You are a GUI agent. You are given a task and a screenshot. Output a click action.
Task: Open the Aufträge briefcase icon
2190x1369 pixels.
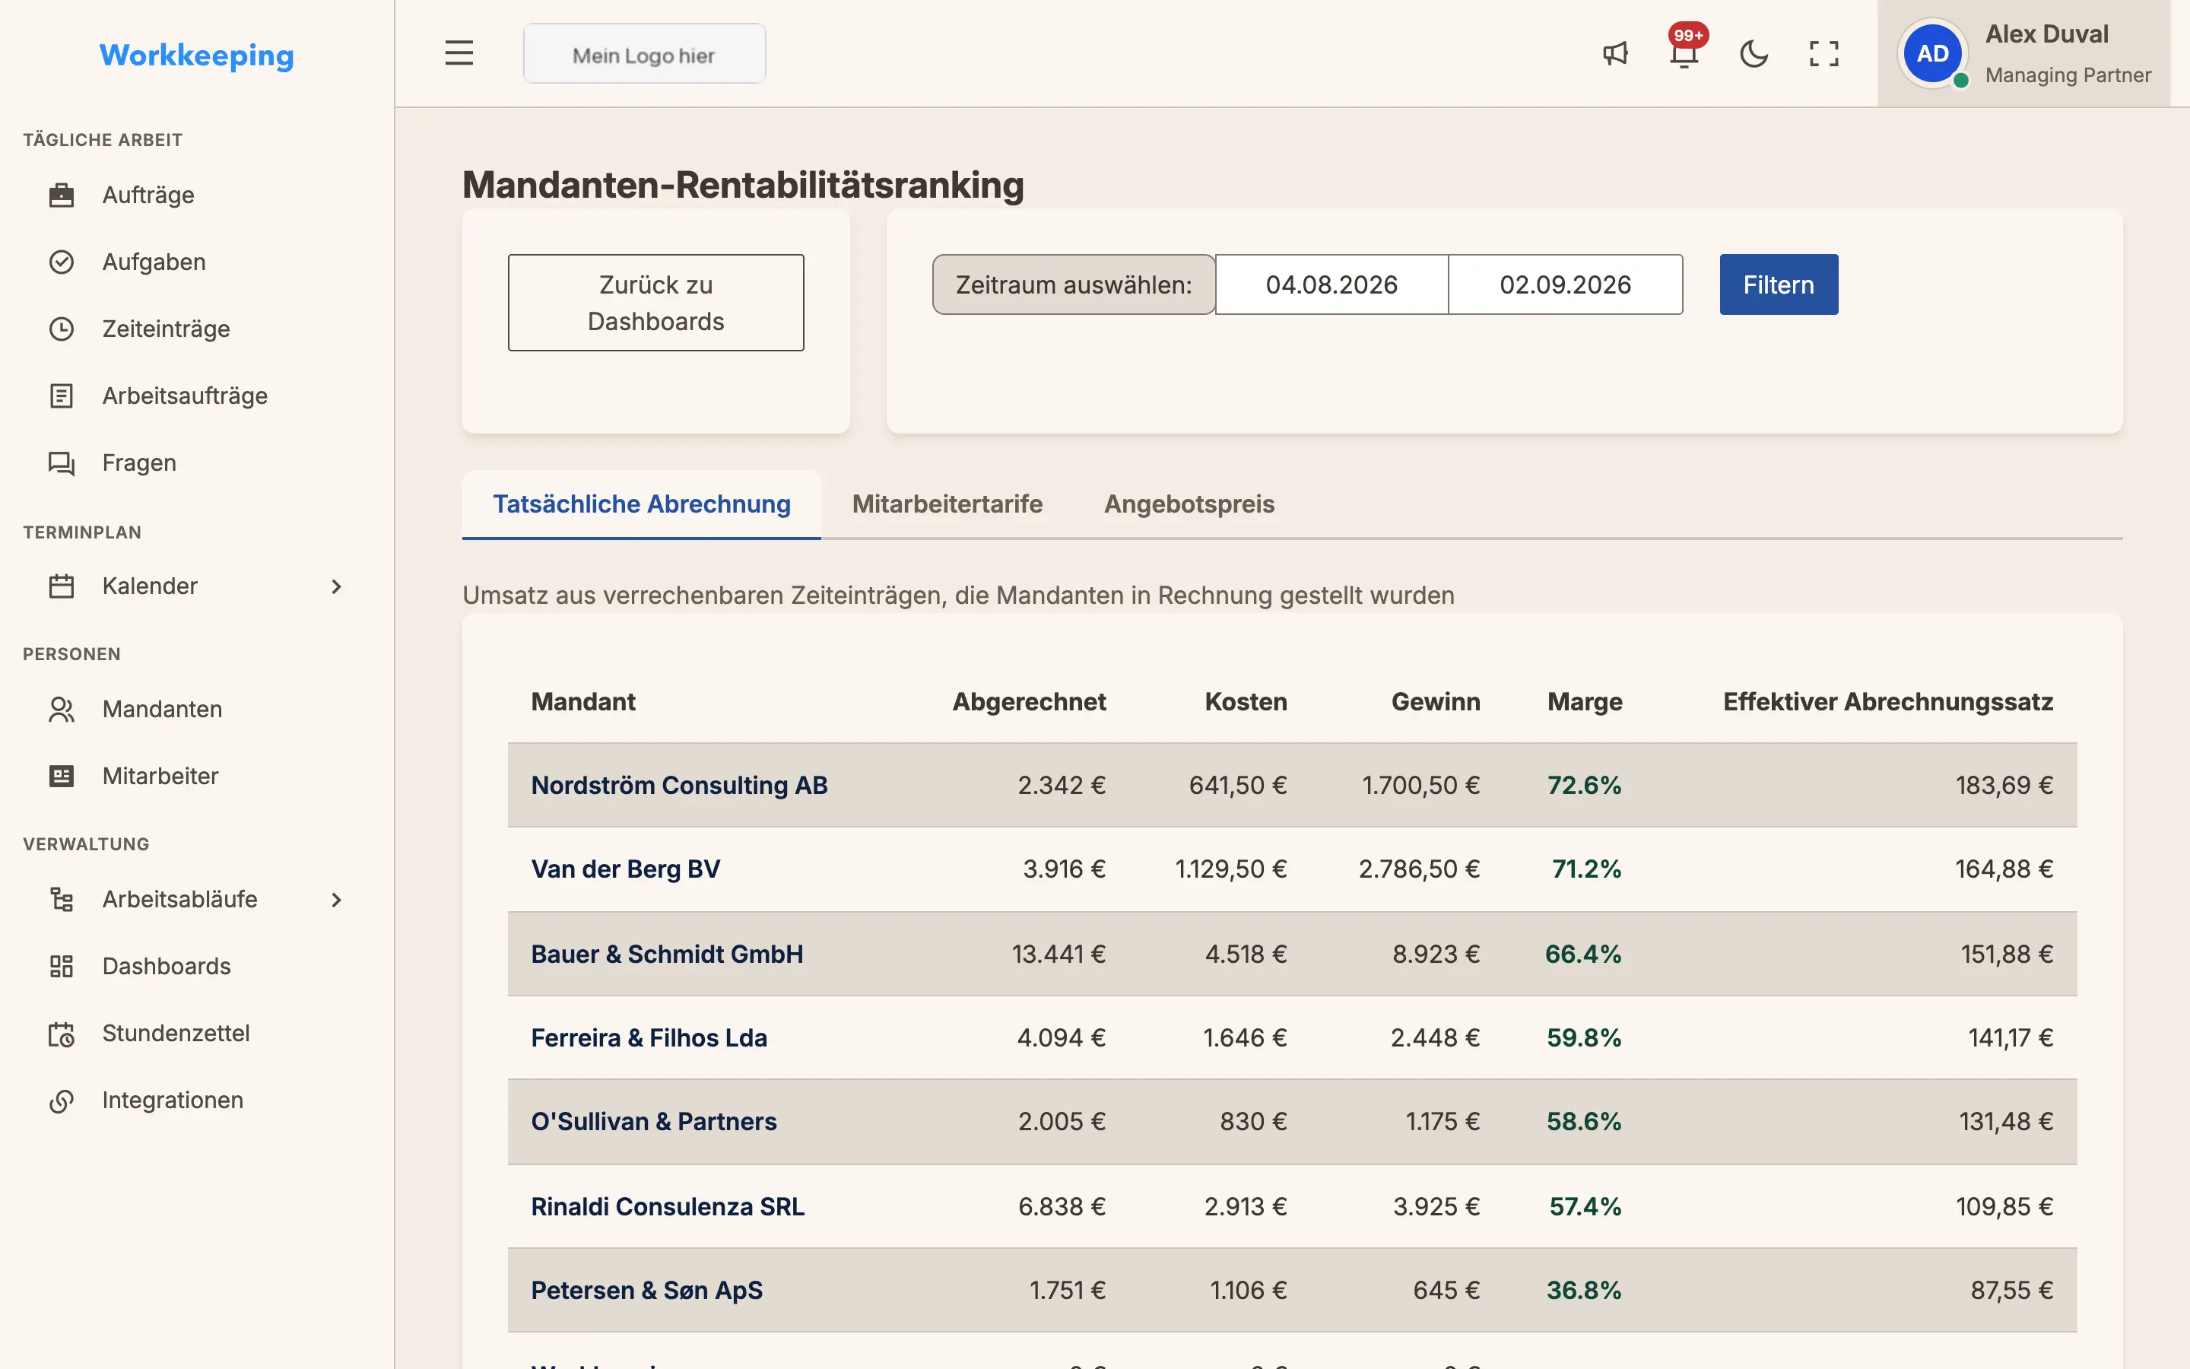pyautogui.click(x=62, y=195)
